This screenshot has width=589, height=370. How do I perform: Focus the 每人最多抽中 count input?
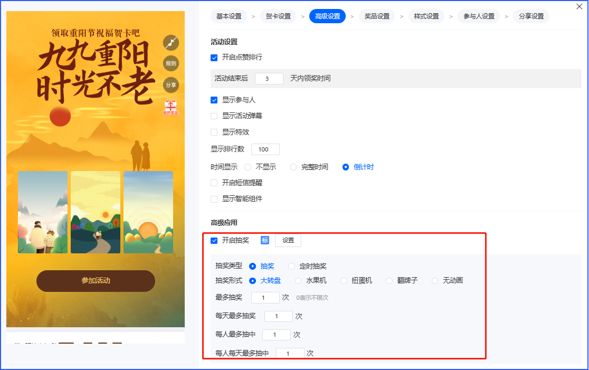pos(277,335)
